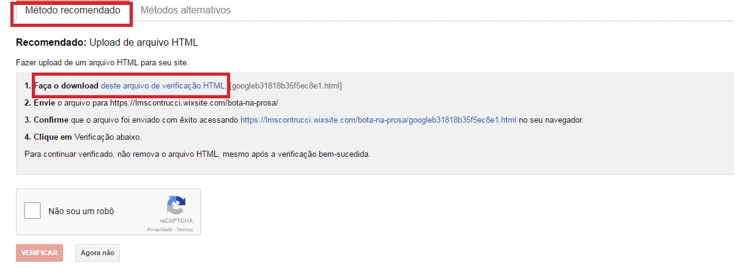This screenshot has width=744, height=274.
Task: Click the text Fazer upload de um arquivo HTML
Action: [x=103, y=63]
